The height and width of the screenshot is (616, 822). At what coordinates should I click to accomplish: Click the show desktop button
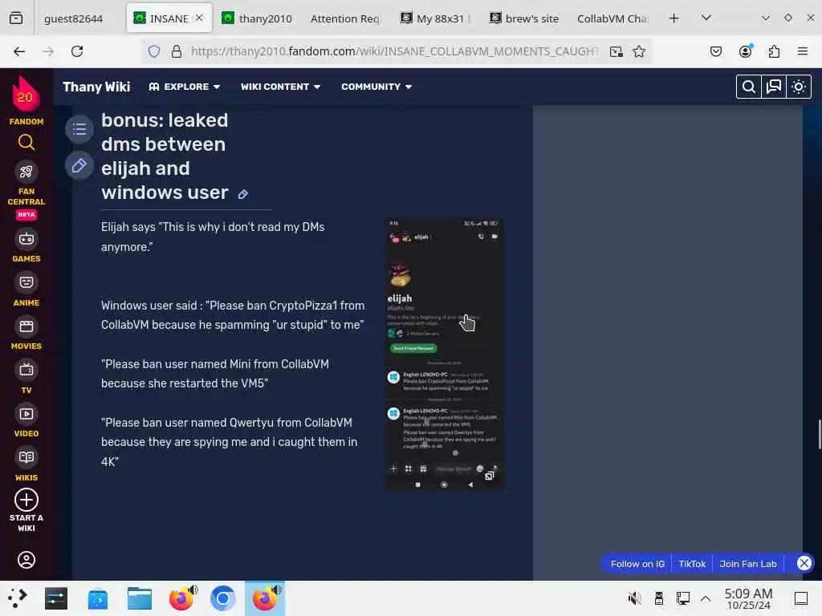click(x=800, y=598)
